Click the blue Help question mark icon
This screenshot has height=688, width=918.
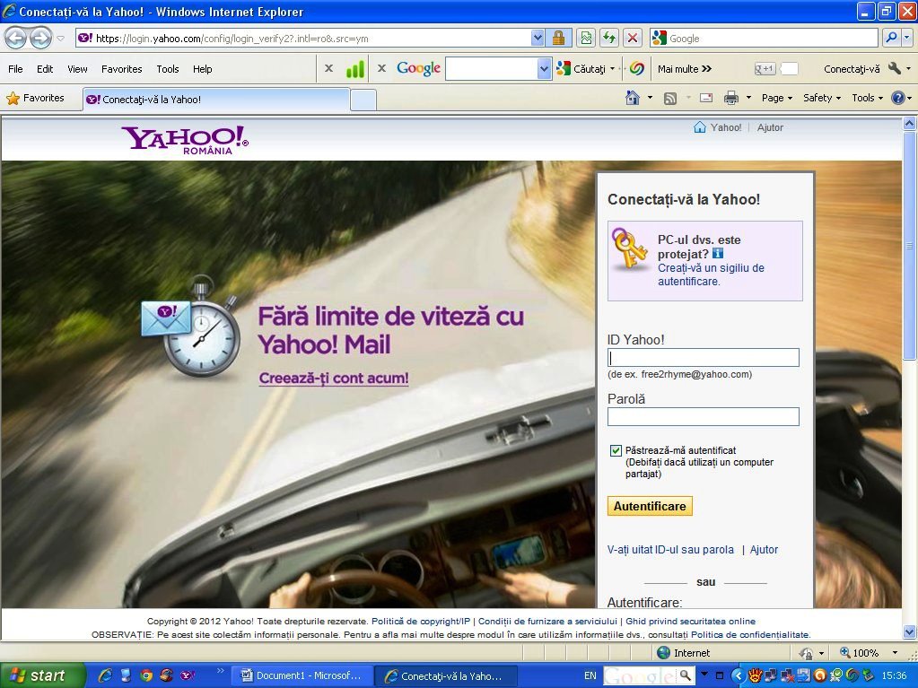[x=898, y=98]
